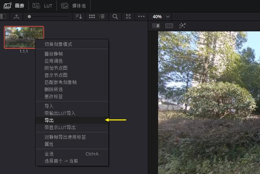Choose 全选 select all entry
Screen dimensions: 260x174
(x=72, y=154)
